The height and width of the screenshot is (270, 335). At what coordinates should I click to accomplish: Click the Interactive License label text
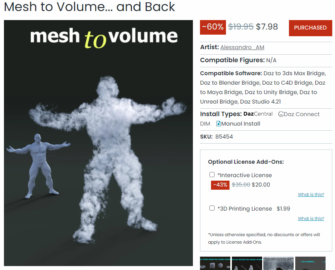coord(244,175)
